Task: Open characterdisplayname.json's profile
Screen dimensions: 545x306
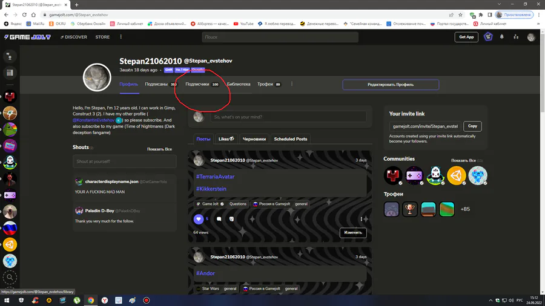Action: tap(111, 181)
